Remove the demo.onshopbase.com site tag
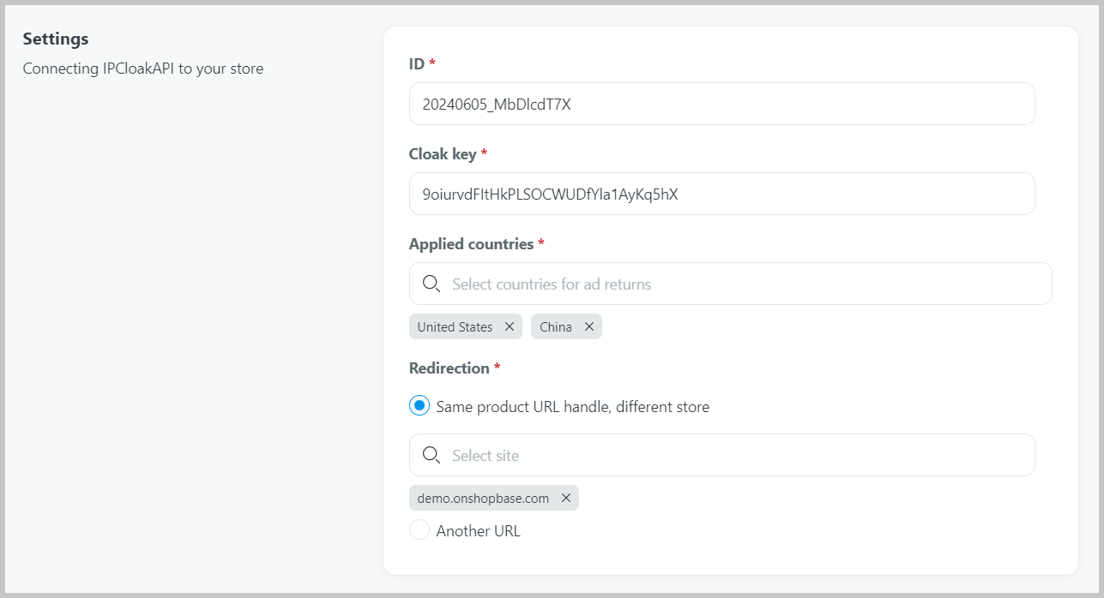Screen dimensions: 1104x598 566,498
